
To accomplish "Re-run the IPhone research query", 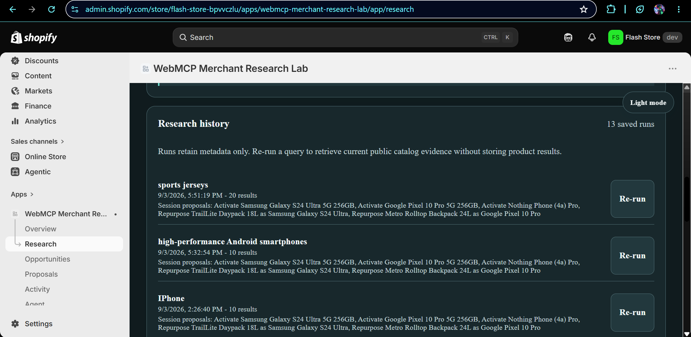I will [632, 312].
